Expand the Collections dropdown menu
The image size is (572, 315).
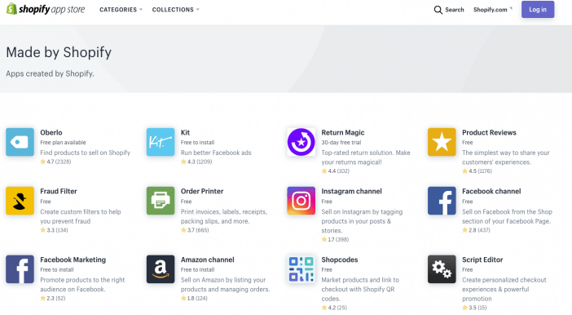[175, 10]
